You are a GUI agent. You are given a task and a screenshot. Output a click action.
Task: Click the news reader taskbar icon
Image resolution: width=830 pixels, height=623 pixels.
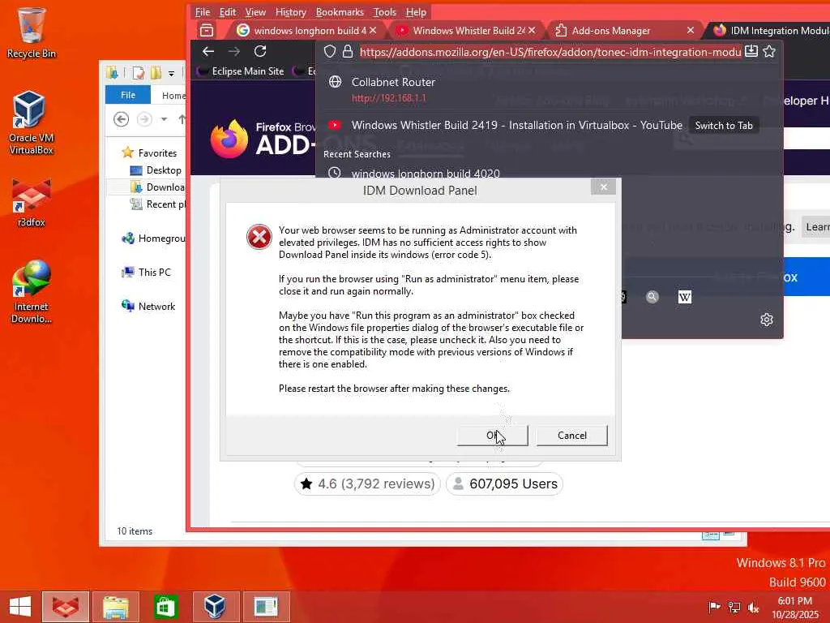(266, 607)
